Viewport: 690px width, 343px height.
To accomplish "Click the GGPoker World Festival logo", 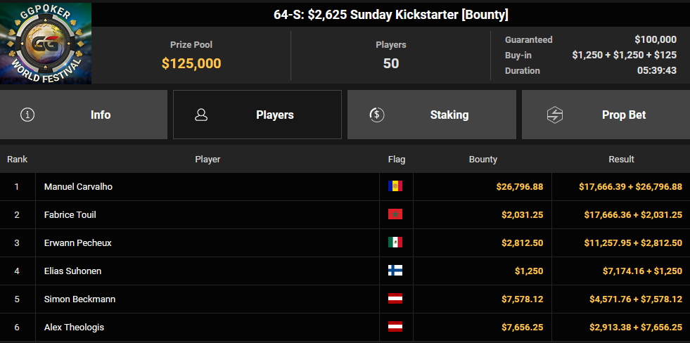I will (x=46, y=44).
